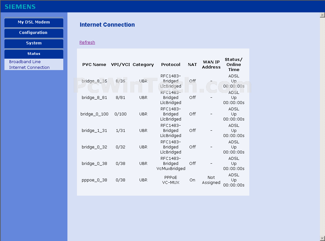Image resolution: width=325 pixels, height=241 pixels.
Task: Select the bridge_8_81 PVC name
Action: click(94, 98)
